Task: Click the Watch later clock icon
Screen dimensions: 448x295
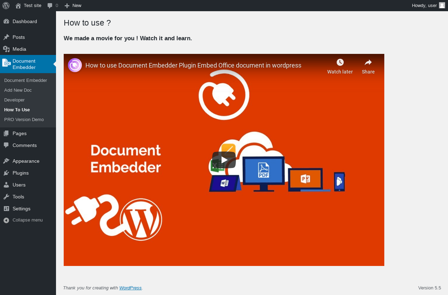Action: [x=340, y=62]
